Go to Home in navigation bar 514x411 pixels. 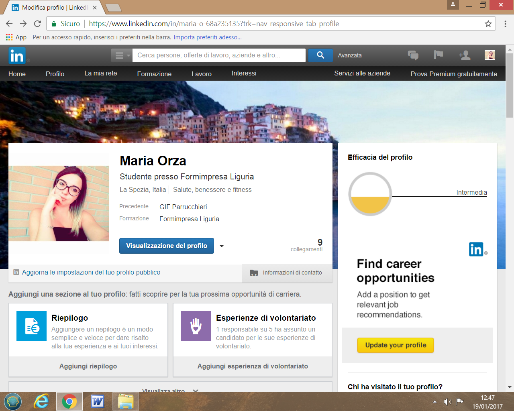tap(17, 74)
